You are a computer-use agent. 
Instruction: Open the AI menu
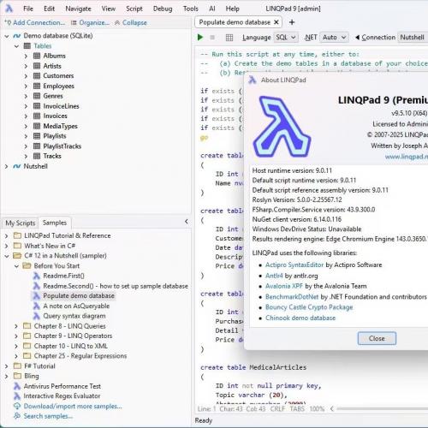coord(212,9)
